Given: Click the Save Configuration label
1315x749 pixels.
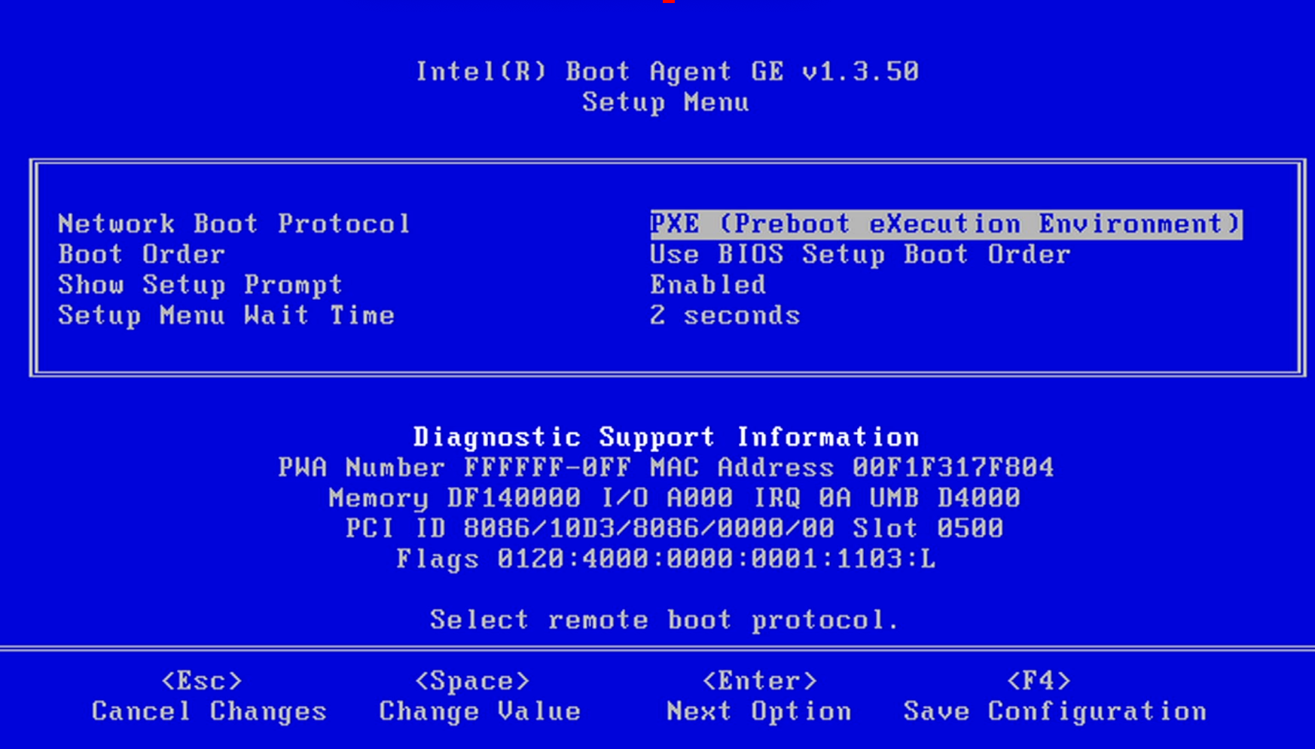Looking at the screenshot, I should pos(1055,711).
